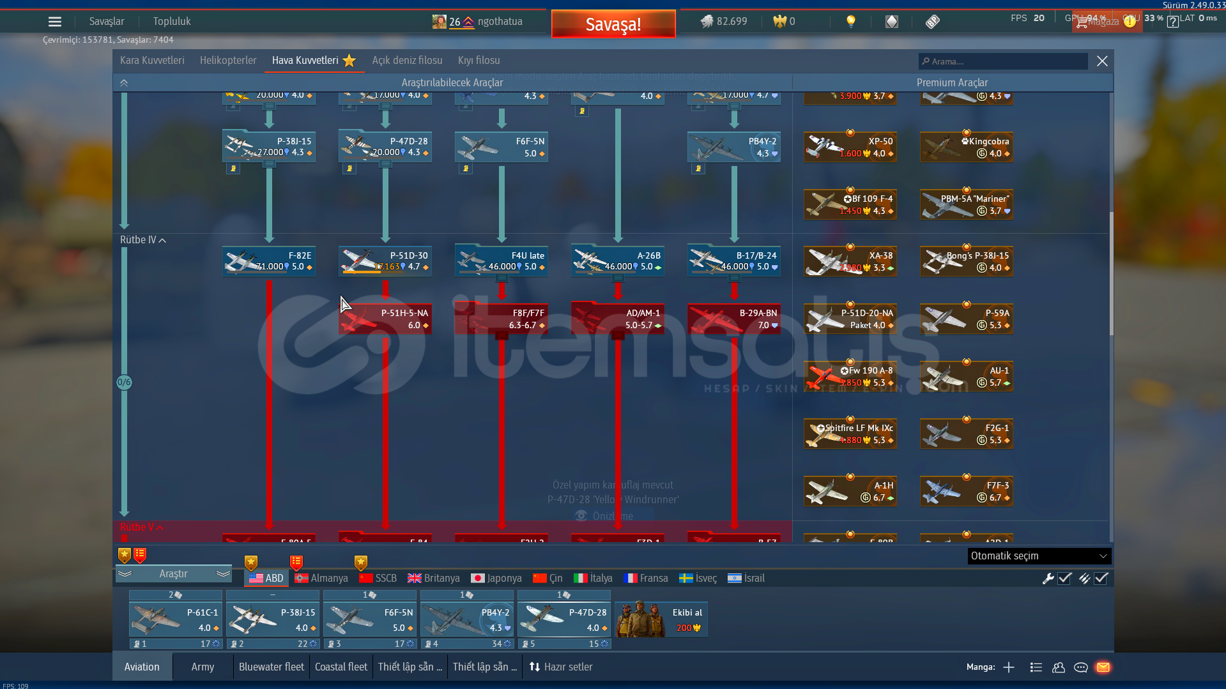Select the P-51D-30 research aircraft
This screenshot has width=1226, height=689.
(x=385, y=261)
